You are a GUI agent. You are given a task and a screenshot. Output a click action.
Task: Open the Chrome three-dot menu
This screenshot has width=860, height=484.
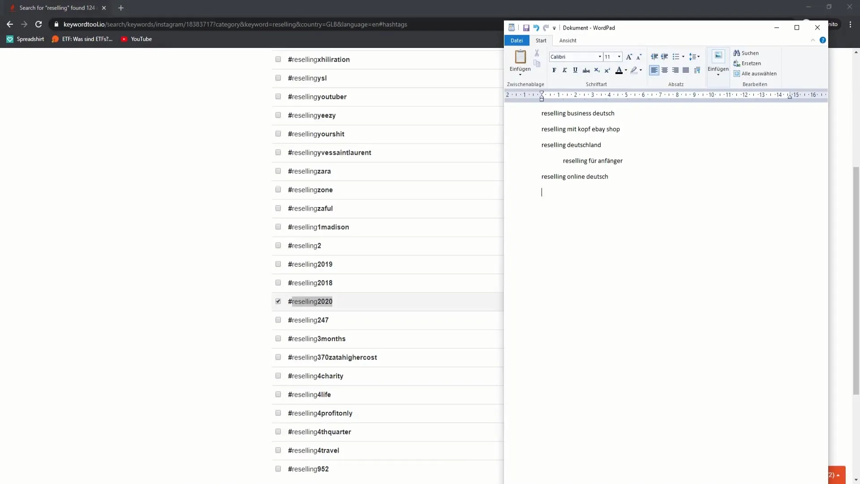point(850,24)
